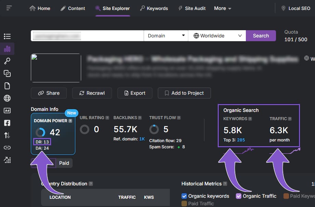Click the Share button

tap(49, 93)
